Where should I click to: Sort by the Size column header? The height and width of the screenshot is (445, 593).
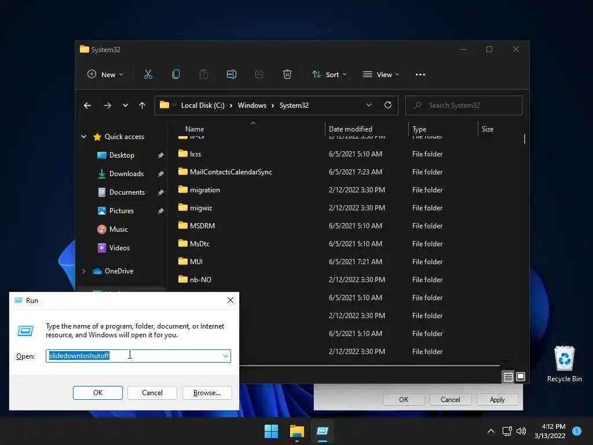(x=488, y=129)
